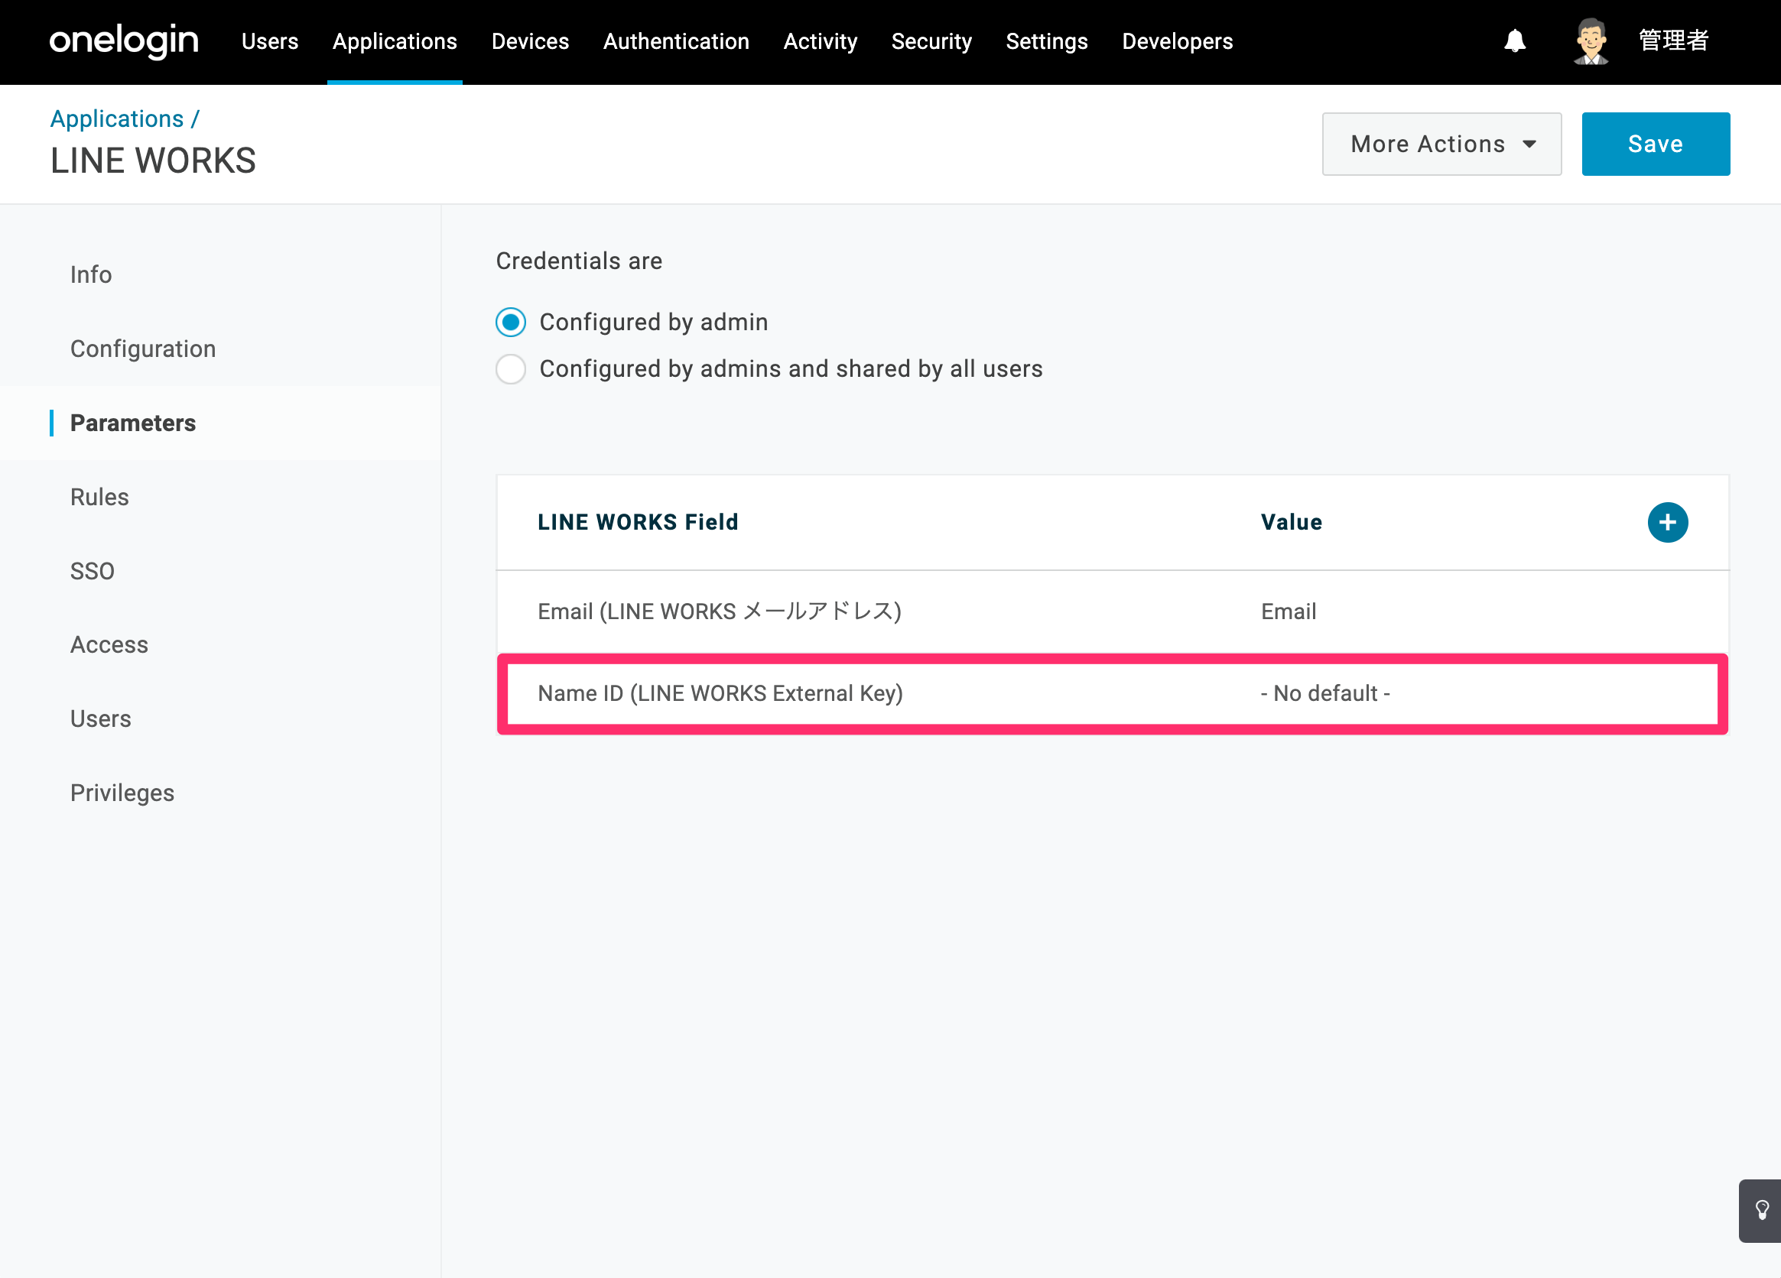The image size is (1781, 1278).
Task: Save the LINE WORKS application
Action: (x=1656, y=144)
